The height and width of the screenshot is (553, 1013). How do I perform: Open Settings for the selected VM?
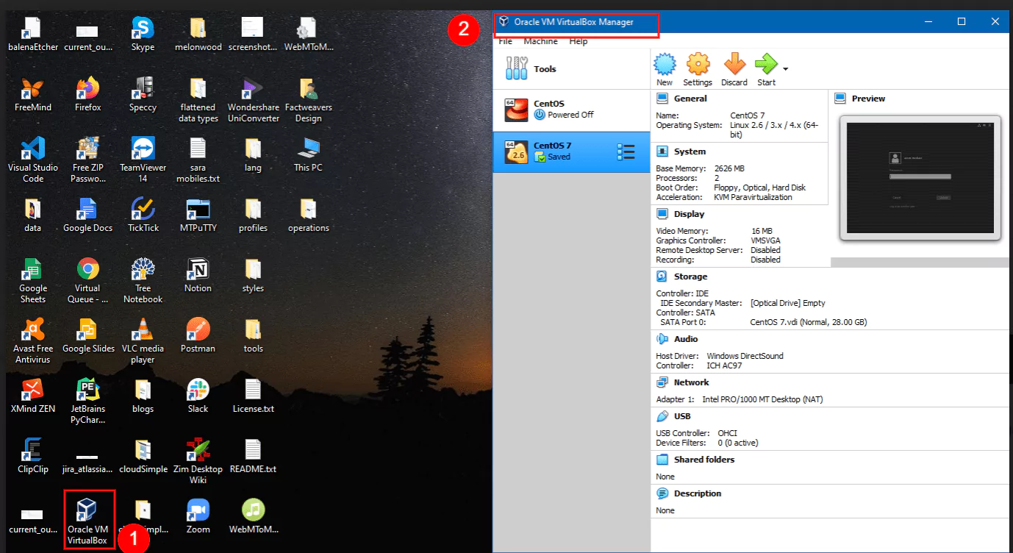coord(698,69)
